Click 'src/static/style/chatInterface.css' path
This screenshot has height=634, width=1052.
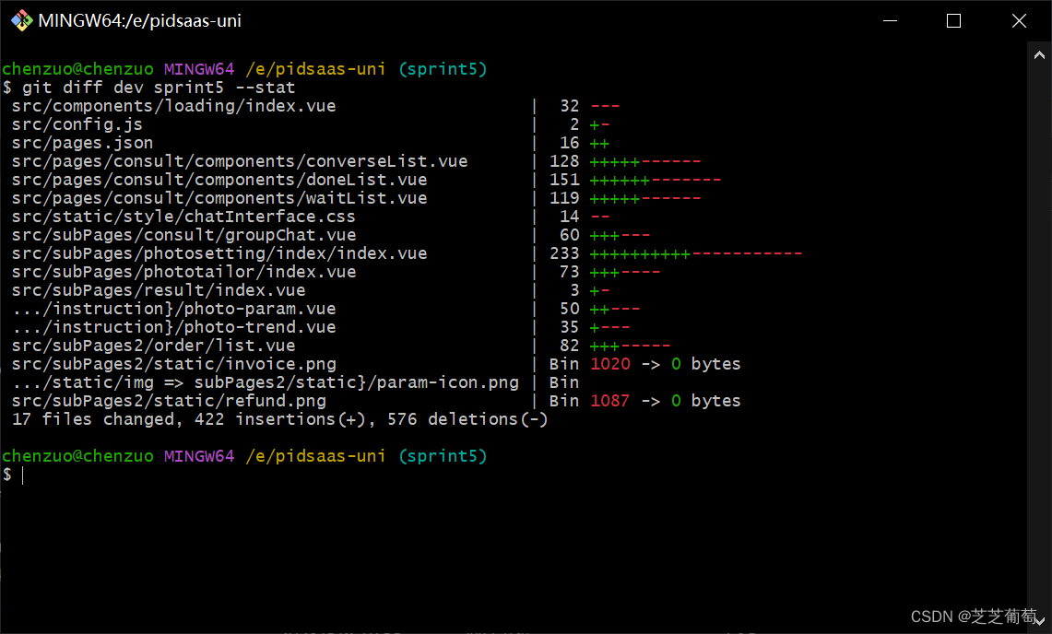coord(183,217)
